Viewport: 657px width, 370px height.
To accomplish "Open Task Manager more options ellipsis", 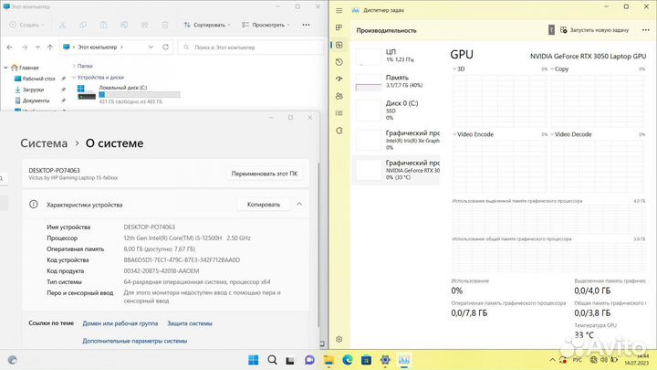I will pyautogui.click(x=646, y=30).
